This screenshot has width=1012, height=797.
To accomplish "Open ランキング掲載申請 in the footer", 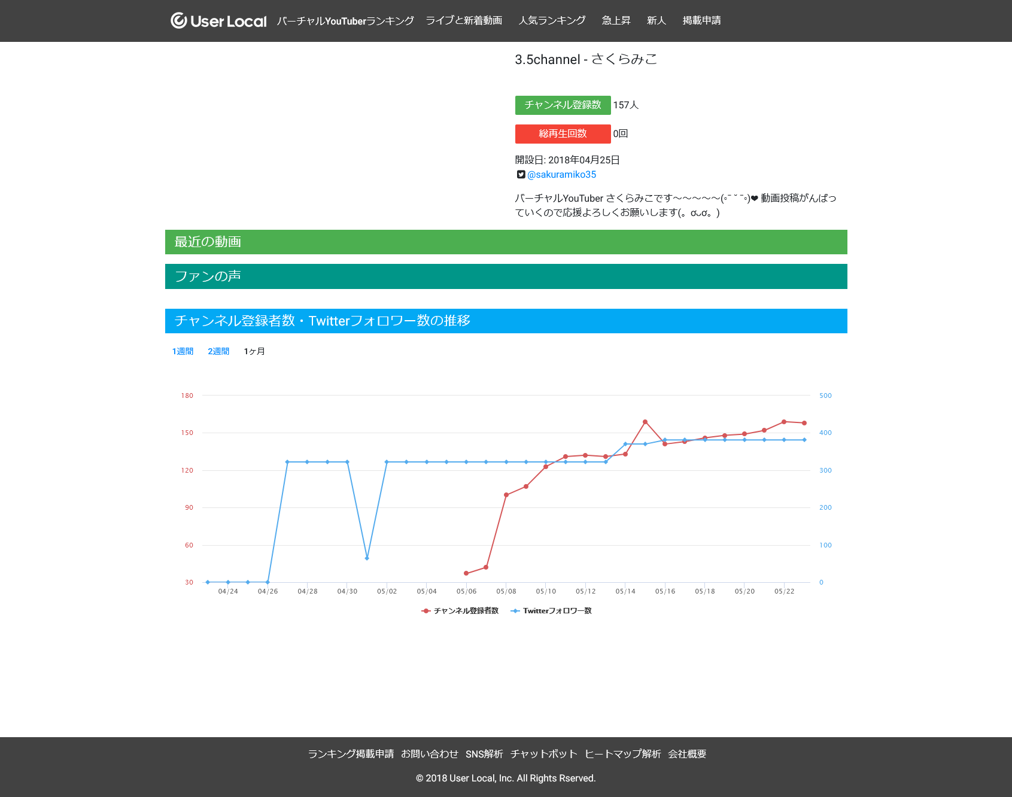I will (x=351, y=754).
